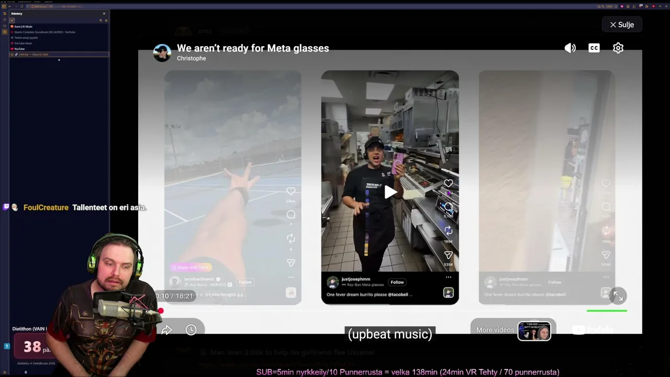
Task: Switch to the Twitch emoji tab
Action: [x=59, y=38]
